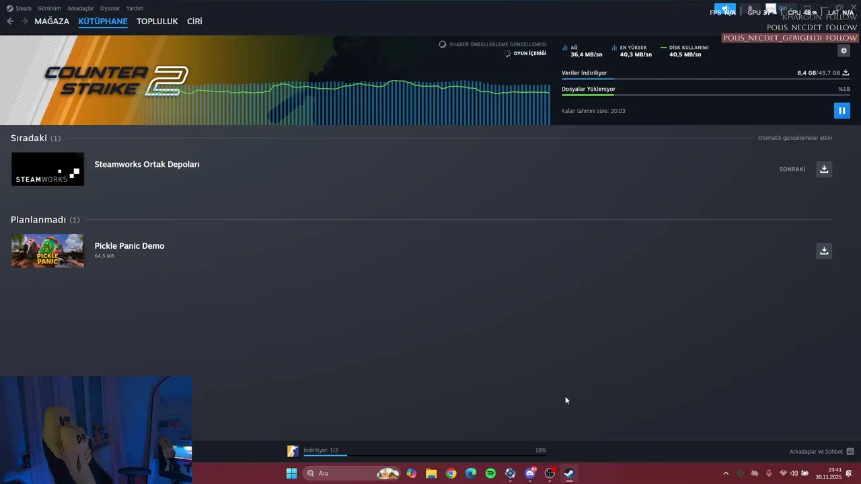Click the Steam taskbar icon

click(x=569, y=473)
